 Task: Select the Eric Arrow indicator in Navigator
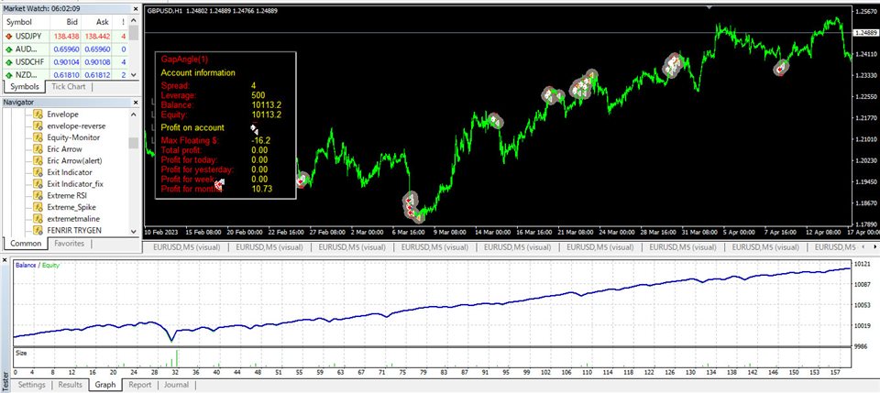64,149
